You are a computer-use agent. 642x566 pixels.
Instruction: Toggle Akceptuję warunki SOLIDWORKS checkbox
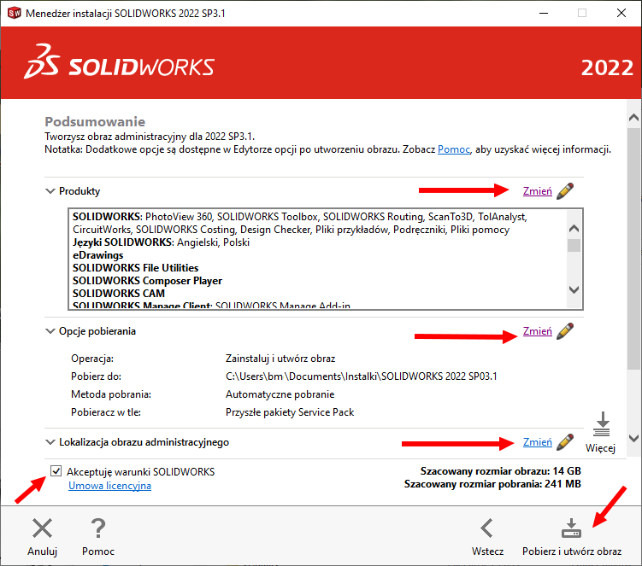(x=56, y=471)
